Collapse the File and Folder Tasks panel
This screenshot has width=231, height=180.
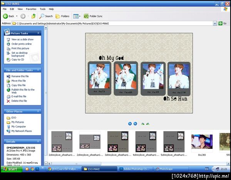click(38, 70)
